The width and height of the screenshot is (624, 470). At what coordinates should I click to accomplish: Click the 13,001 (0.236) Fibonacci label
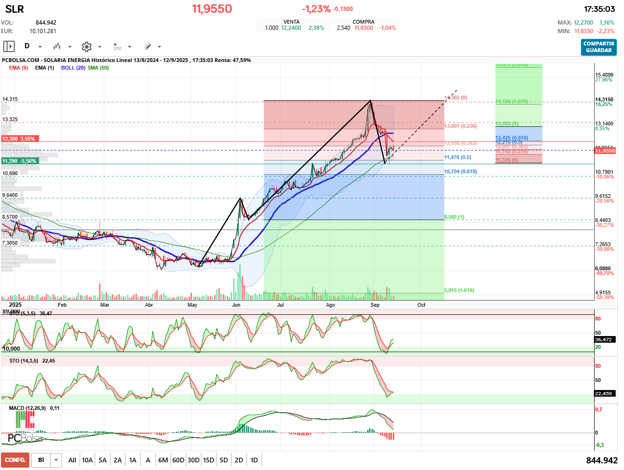point(461,126)
